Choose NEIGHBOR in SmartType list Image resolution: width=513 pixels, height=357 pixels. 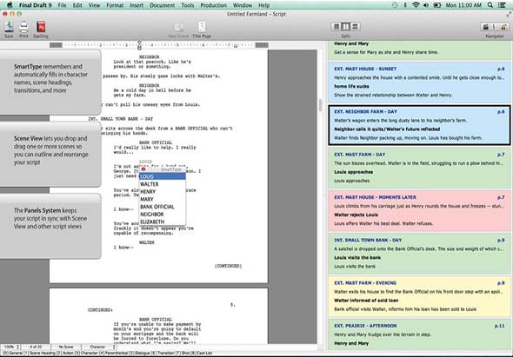tap(163, 215)
